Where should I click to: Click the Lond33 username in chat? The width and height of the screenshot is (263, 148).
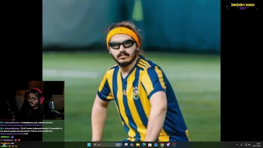click(x=4, y=146)
